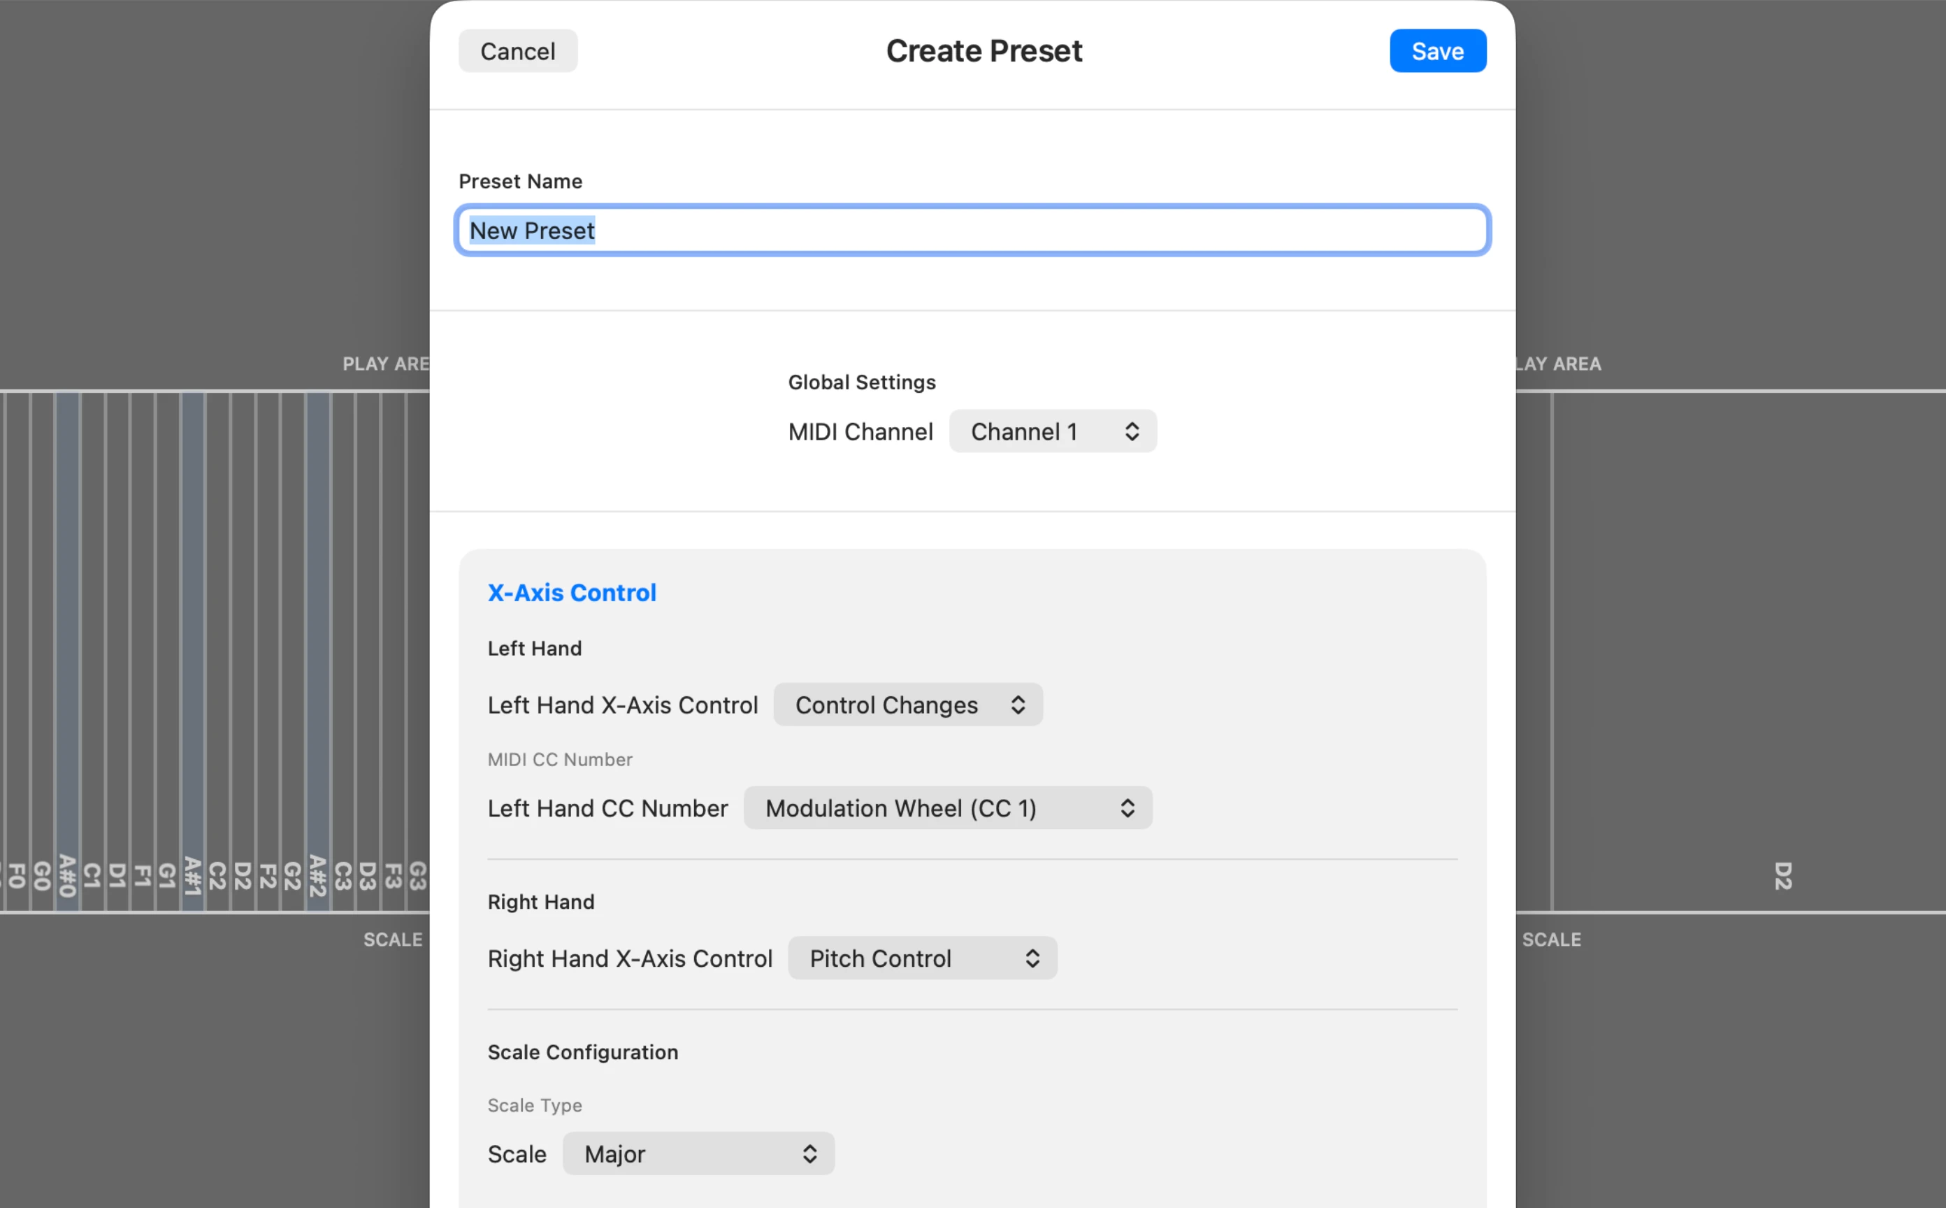Image resolution: width=1946 pixels, height=1208 pixels.
Task: Tap the G0 key in background play area
Action: 43,651
